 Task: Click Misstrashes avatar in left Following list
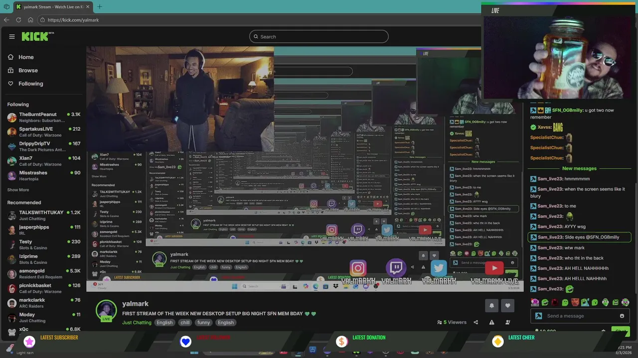coord(12,176)
